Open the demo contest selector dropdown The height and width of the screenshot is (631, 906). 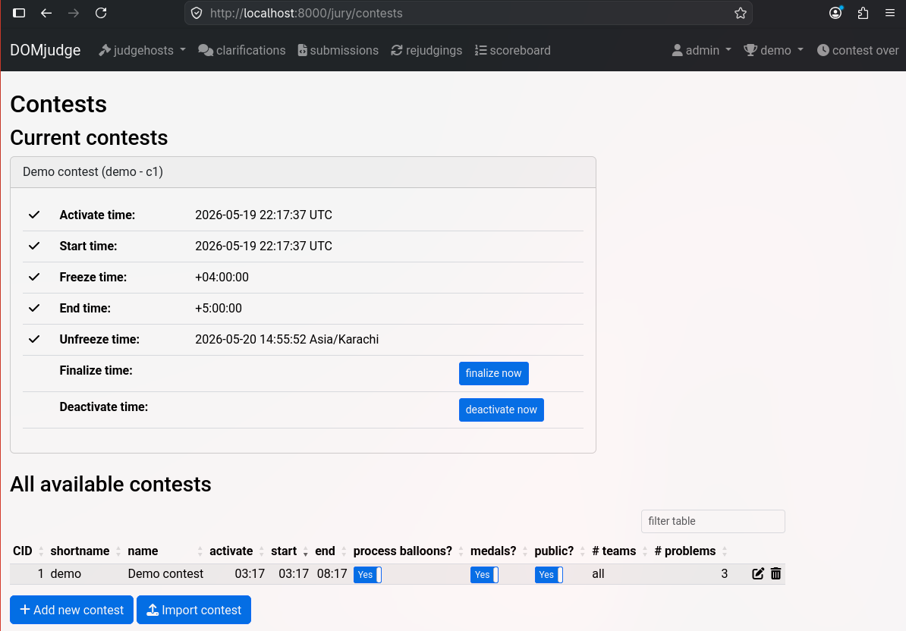774,50
